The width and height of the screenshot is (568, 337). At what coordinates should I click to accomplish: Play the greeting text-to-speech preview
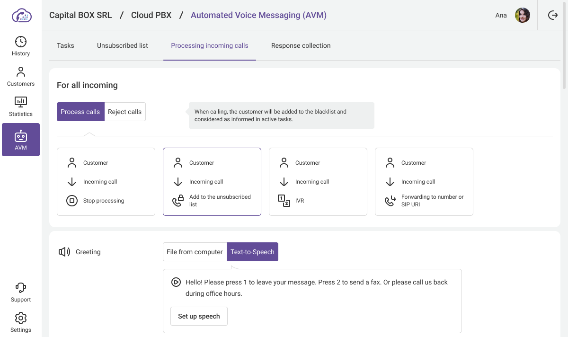(176, 282)
